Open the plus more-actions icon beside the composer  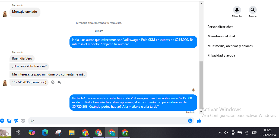click(2, 121)
